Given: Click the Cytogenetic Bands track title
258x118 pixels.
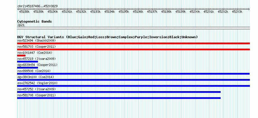Looking at the screenshot, I should click(34, 21).
